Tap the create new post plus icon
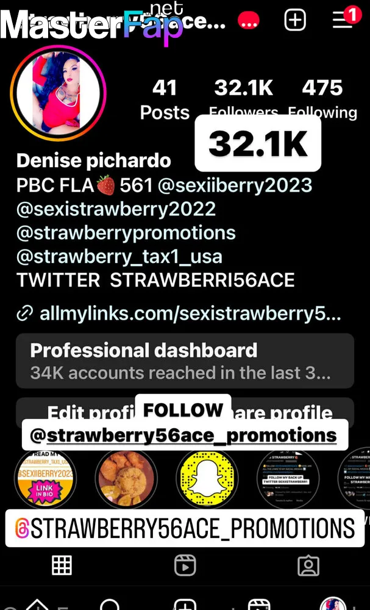Screen dimensions: 370x610 click(295, 20)
